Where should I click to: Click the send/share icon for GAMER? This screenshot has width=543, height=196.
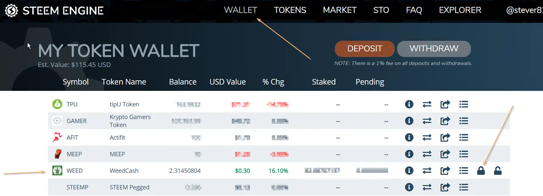[445, 121]
